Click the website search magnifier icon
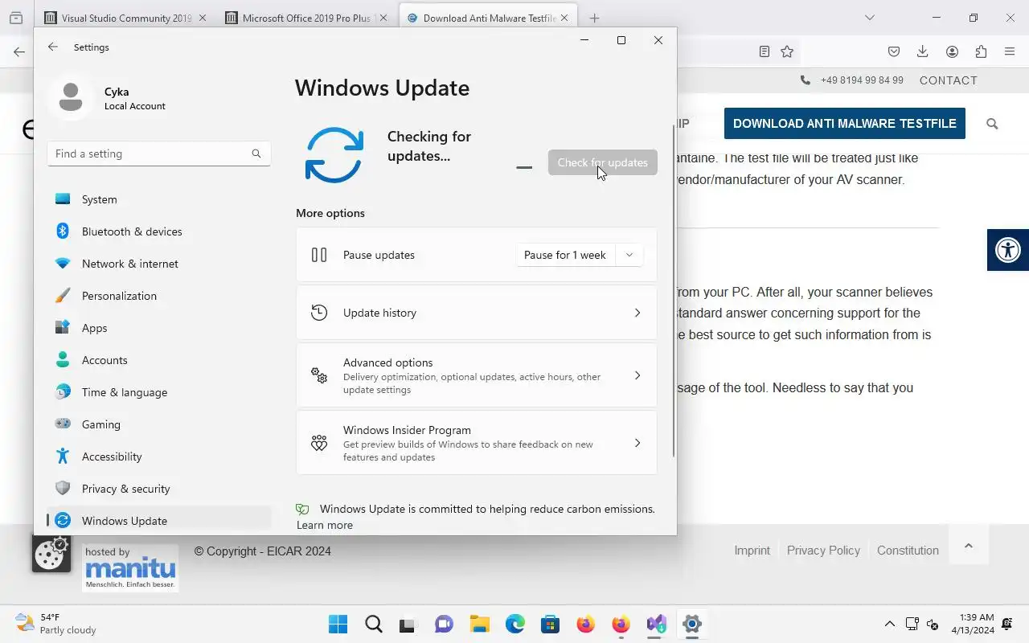1029x643 pixels. tap(992, 124)
